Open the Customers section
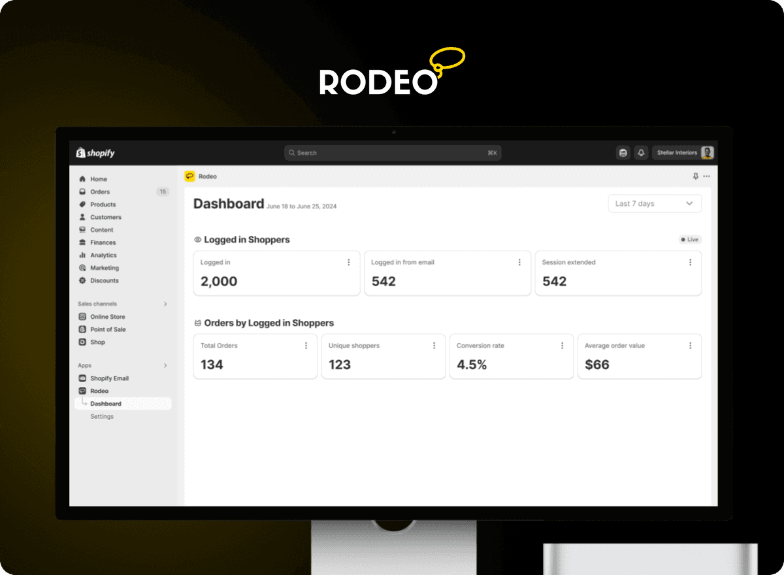The image size is (784, 575). (105, 216)
